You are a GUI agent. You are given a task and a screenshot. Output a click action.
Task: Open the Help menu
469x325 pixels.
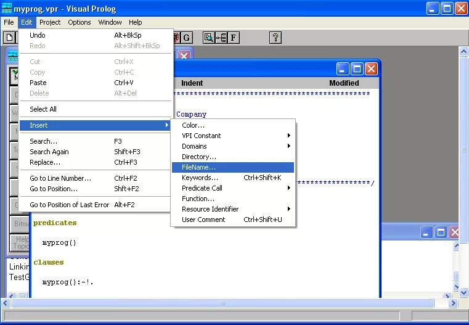(x=135, y=22)
